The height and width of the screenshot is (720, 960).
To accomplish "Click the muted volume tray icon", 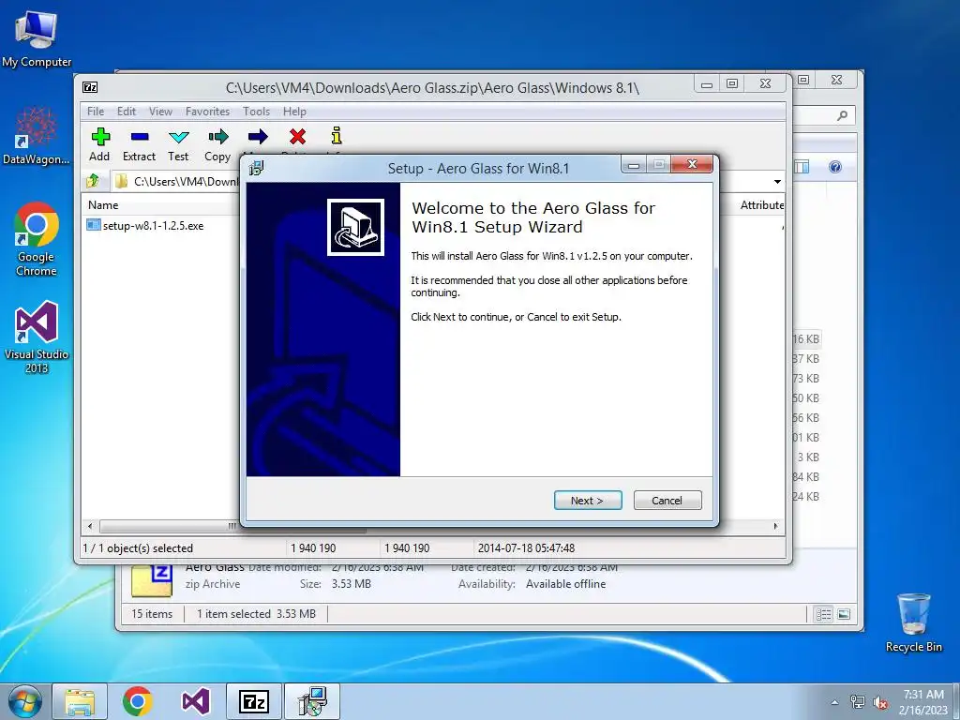I will pyautogui.click(x=881, y=703).
